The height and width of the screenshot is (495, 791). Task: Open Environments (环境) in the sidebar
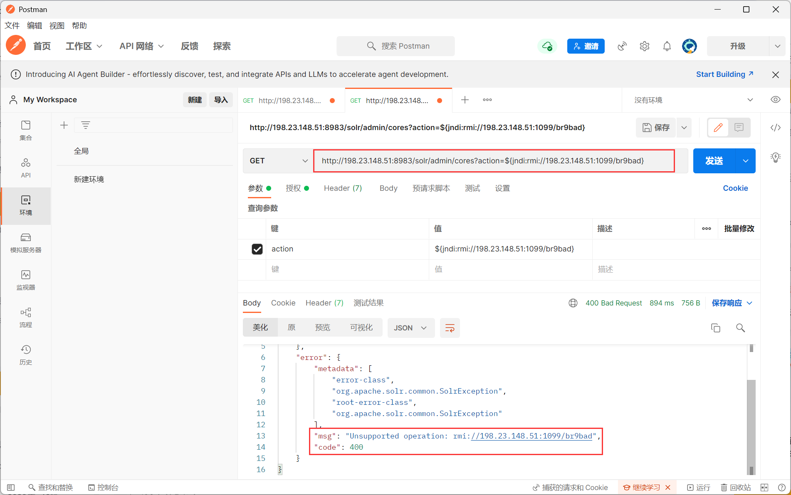(x=26, y=206)
